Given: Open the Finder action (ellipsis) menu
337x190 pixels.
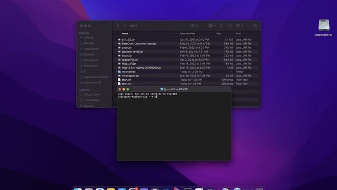Looking at the screenshot, I should 239,26.
